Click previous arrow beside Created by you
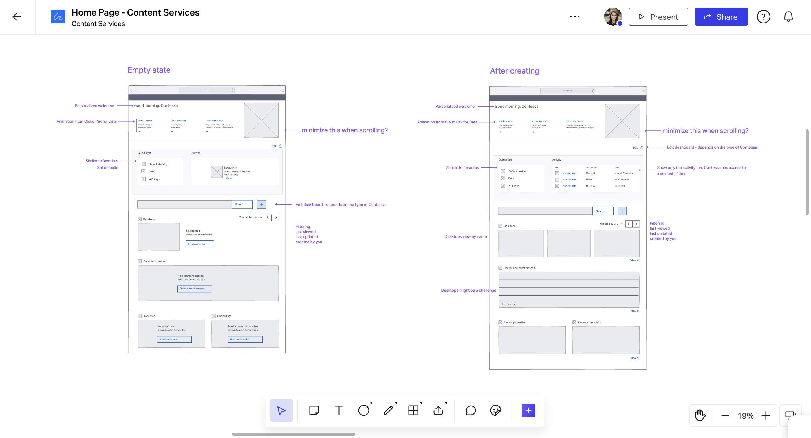 [629, 224]
